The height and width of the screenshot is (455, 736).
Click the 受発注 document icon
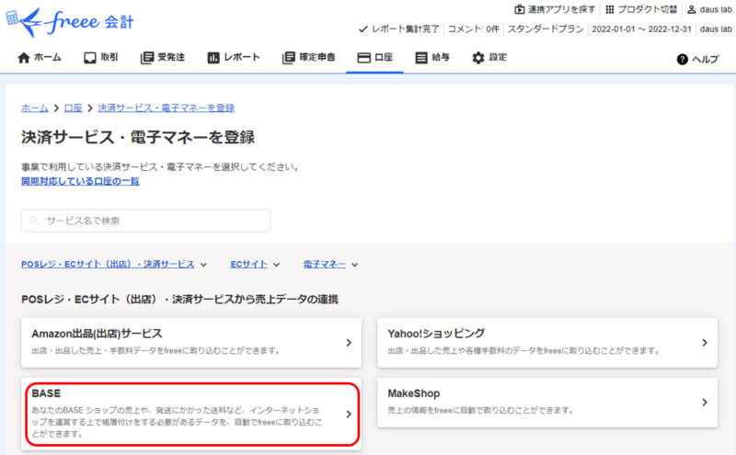click(147, 58)
